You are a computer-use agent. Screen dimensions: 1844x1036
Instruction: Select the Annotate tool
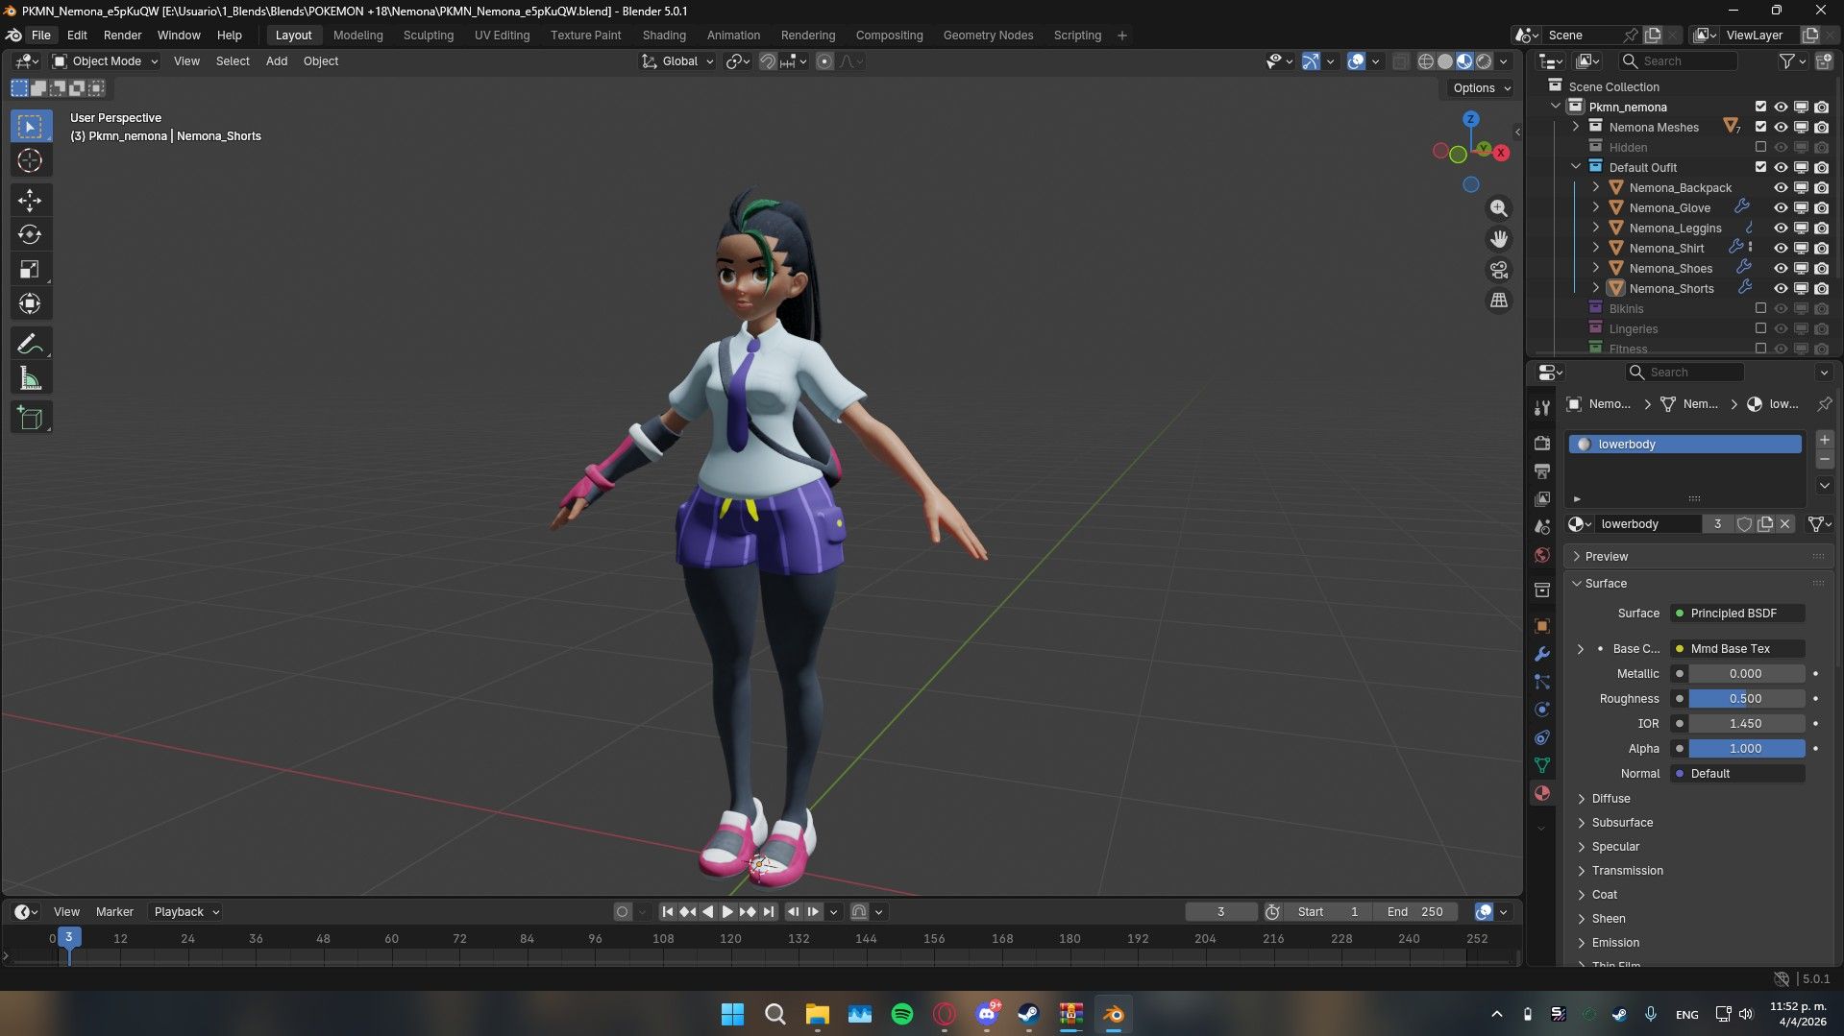(x=30, y=344)
